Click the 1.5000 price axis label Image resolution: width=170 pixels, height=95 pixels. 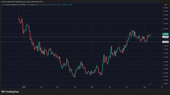point(165,53)
